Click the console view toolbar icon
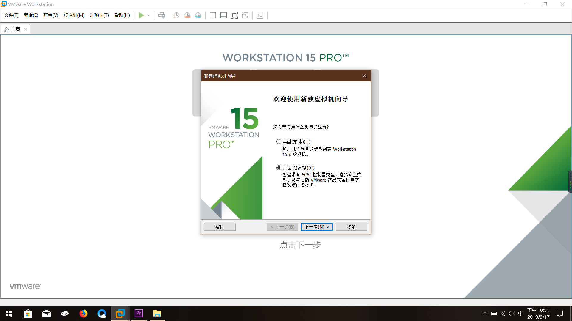The height and width of the screenshot is (321, 572). point(260,15)
